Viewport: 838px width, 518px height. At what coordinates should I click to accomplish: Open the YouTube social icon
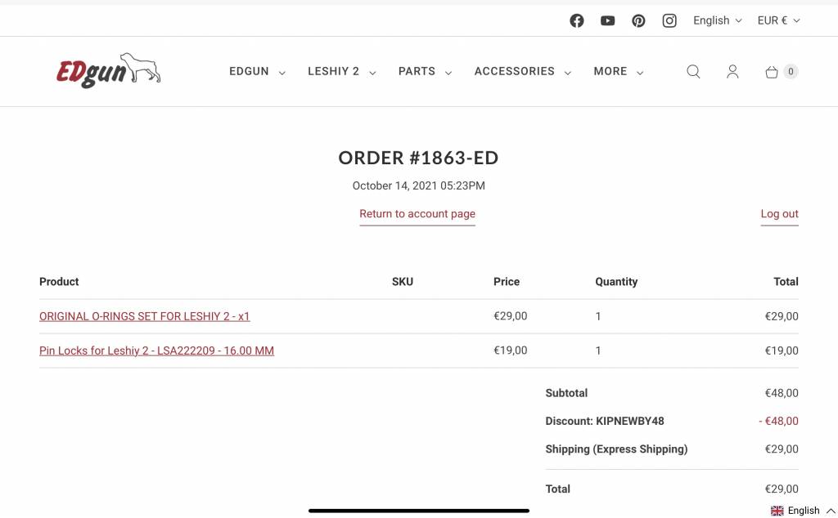click(x=608, y=20)
